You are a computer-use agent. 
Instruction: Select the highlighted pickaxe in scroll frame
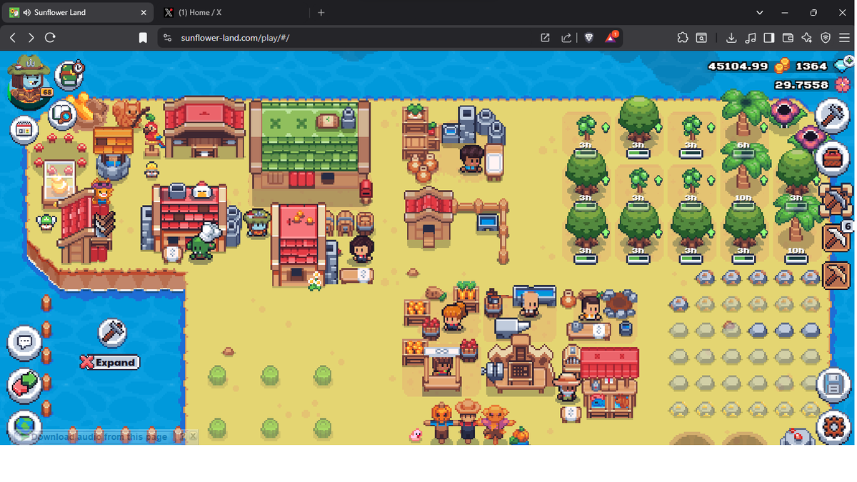click(836, 200)
